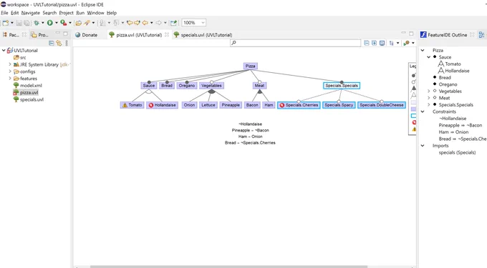Open the layout dropdown arrow in diagram toolbar
This screenshot has height=268, width=487.
point(397,43)
